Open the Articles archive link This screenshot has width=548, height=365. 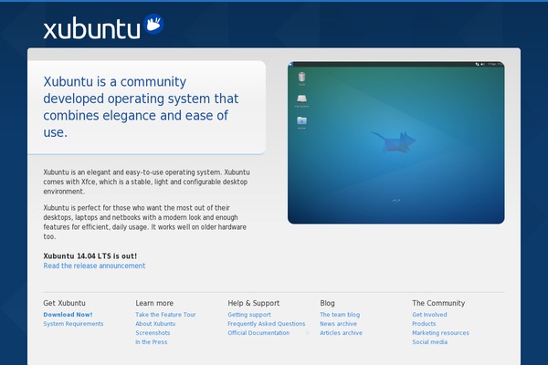pos(341,333)
